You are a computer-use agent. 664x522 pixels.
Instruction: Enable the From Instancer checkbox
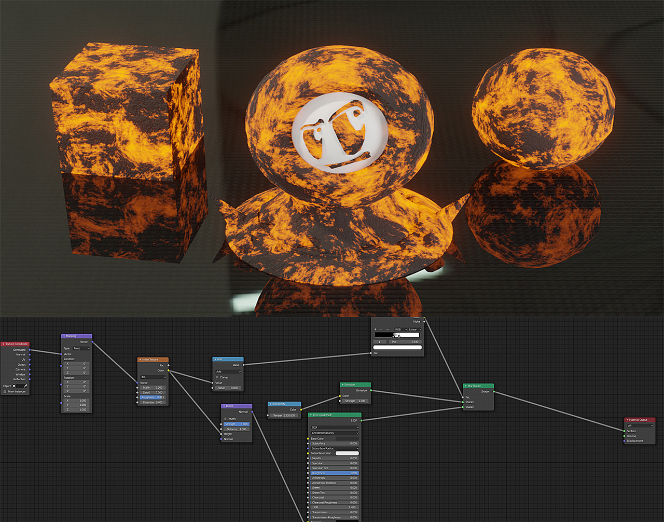(x=5, y=392)
